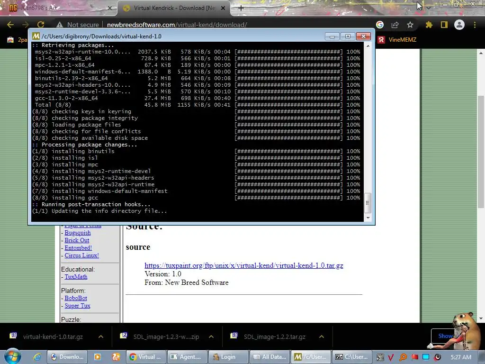Reload the page with the refresh icon

[x=41, y=25]
